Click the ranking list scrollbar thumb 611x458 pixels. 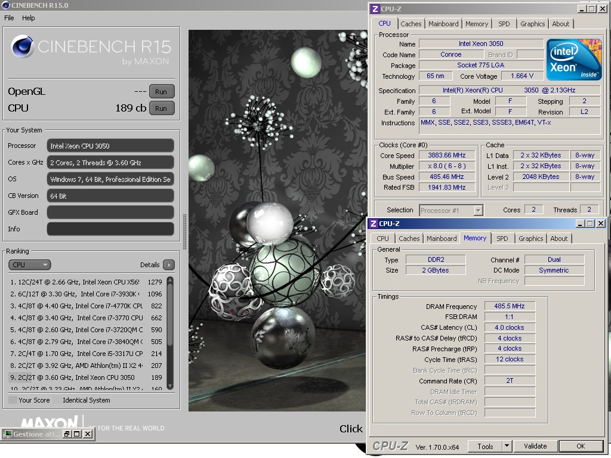[170, 315]
